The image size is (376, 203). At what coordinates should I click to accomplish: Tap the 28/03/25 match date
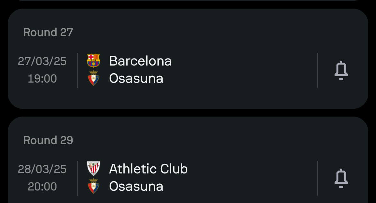pyautogui.click(x=42, y=169)
